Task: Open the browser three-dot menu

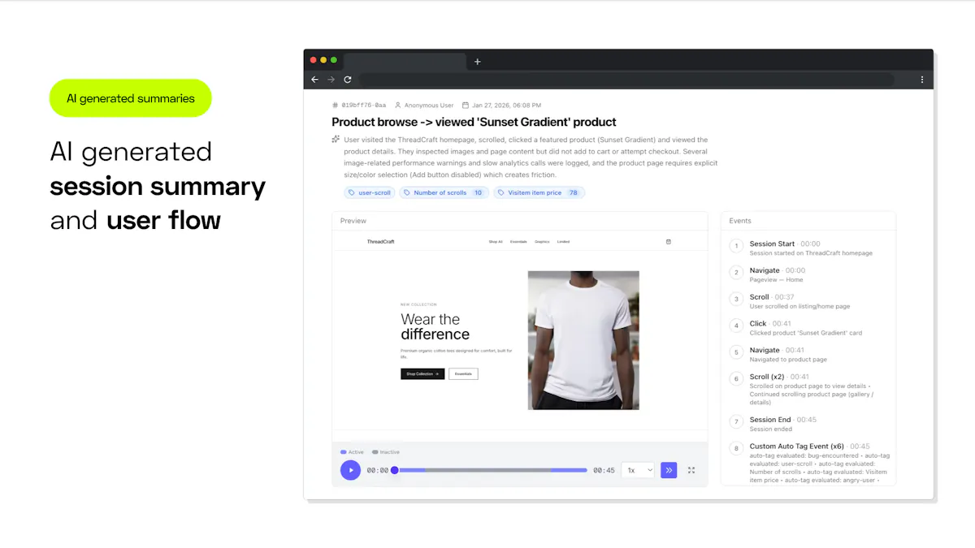Action: 922,80
